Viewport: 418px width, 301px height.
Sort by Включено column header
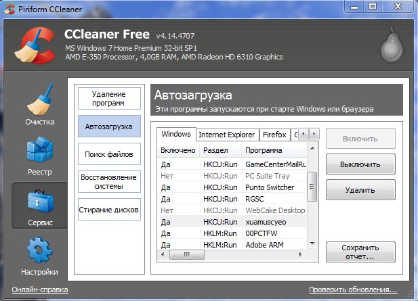178,150
